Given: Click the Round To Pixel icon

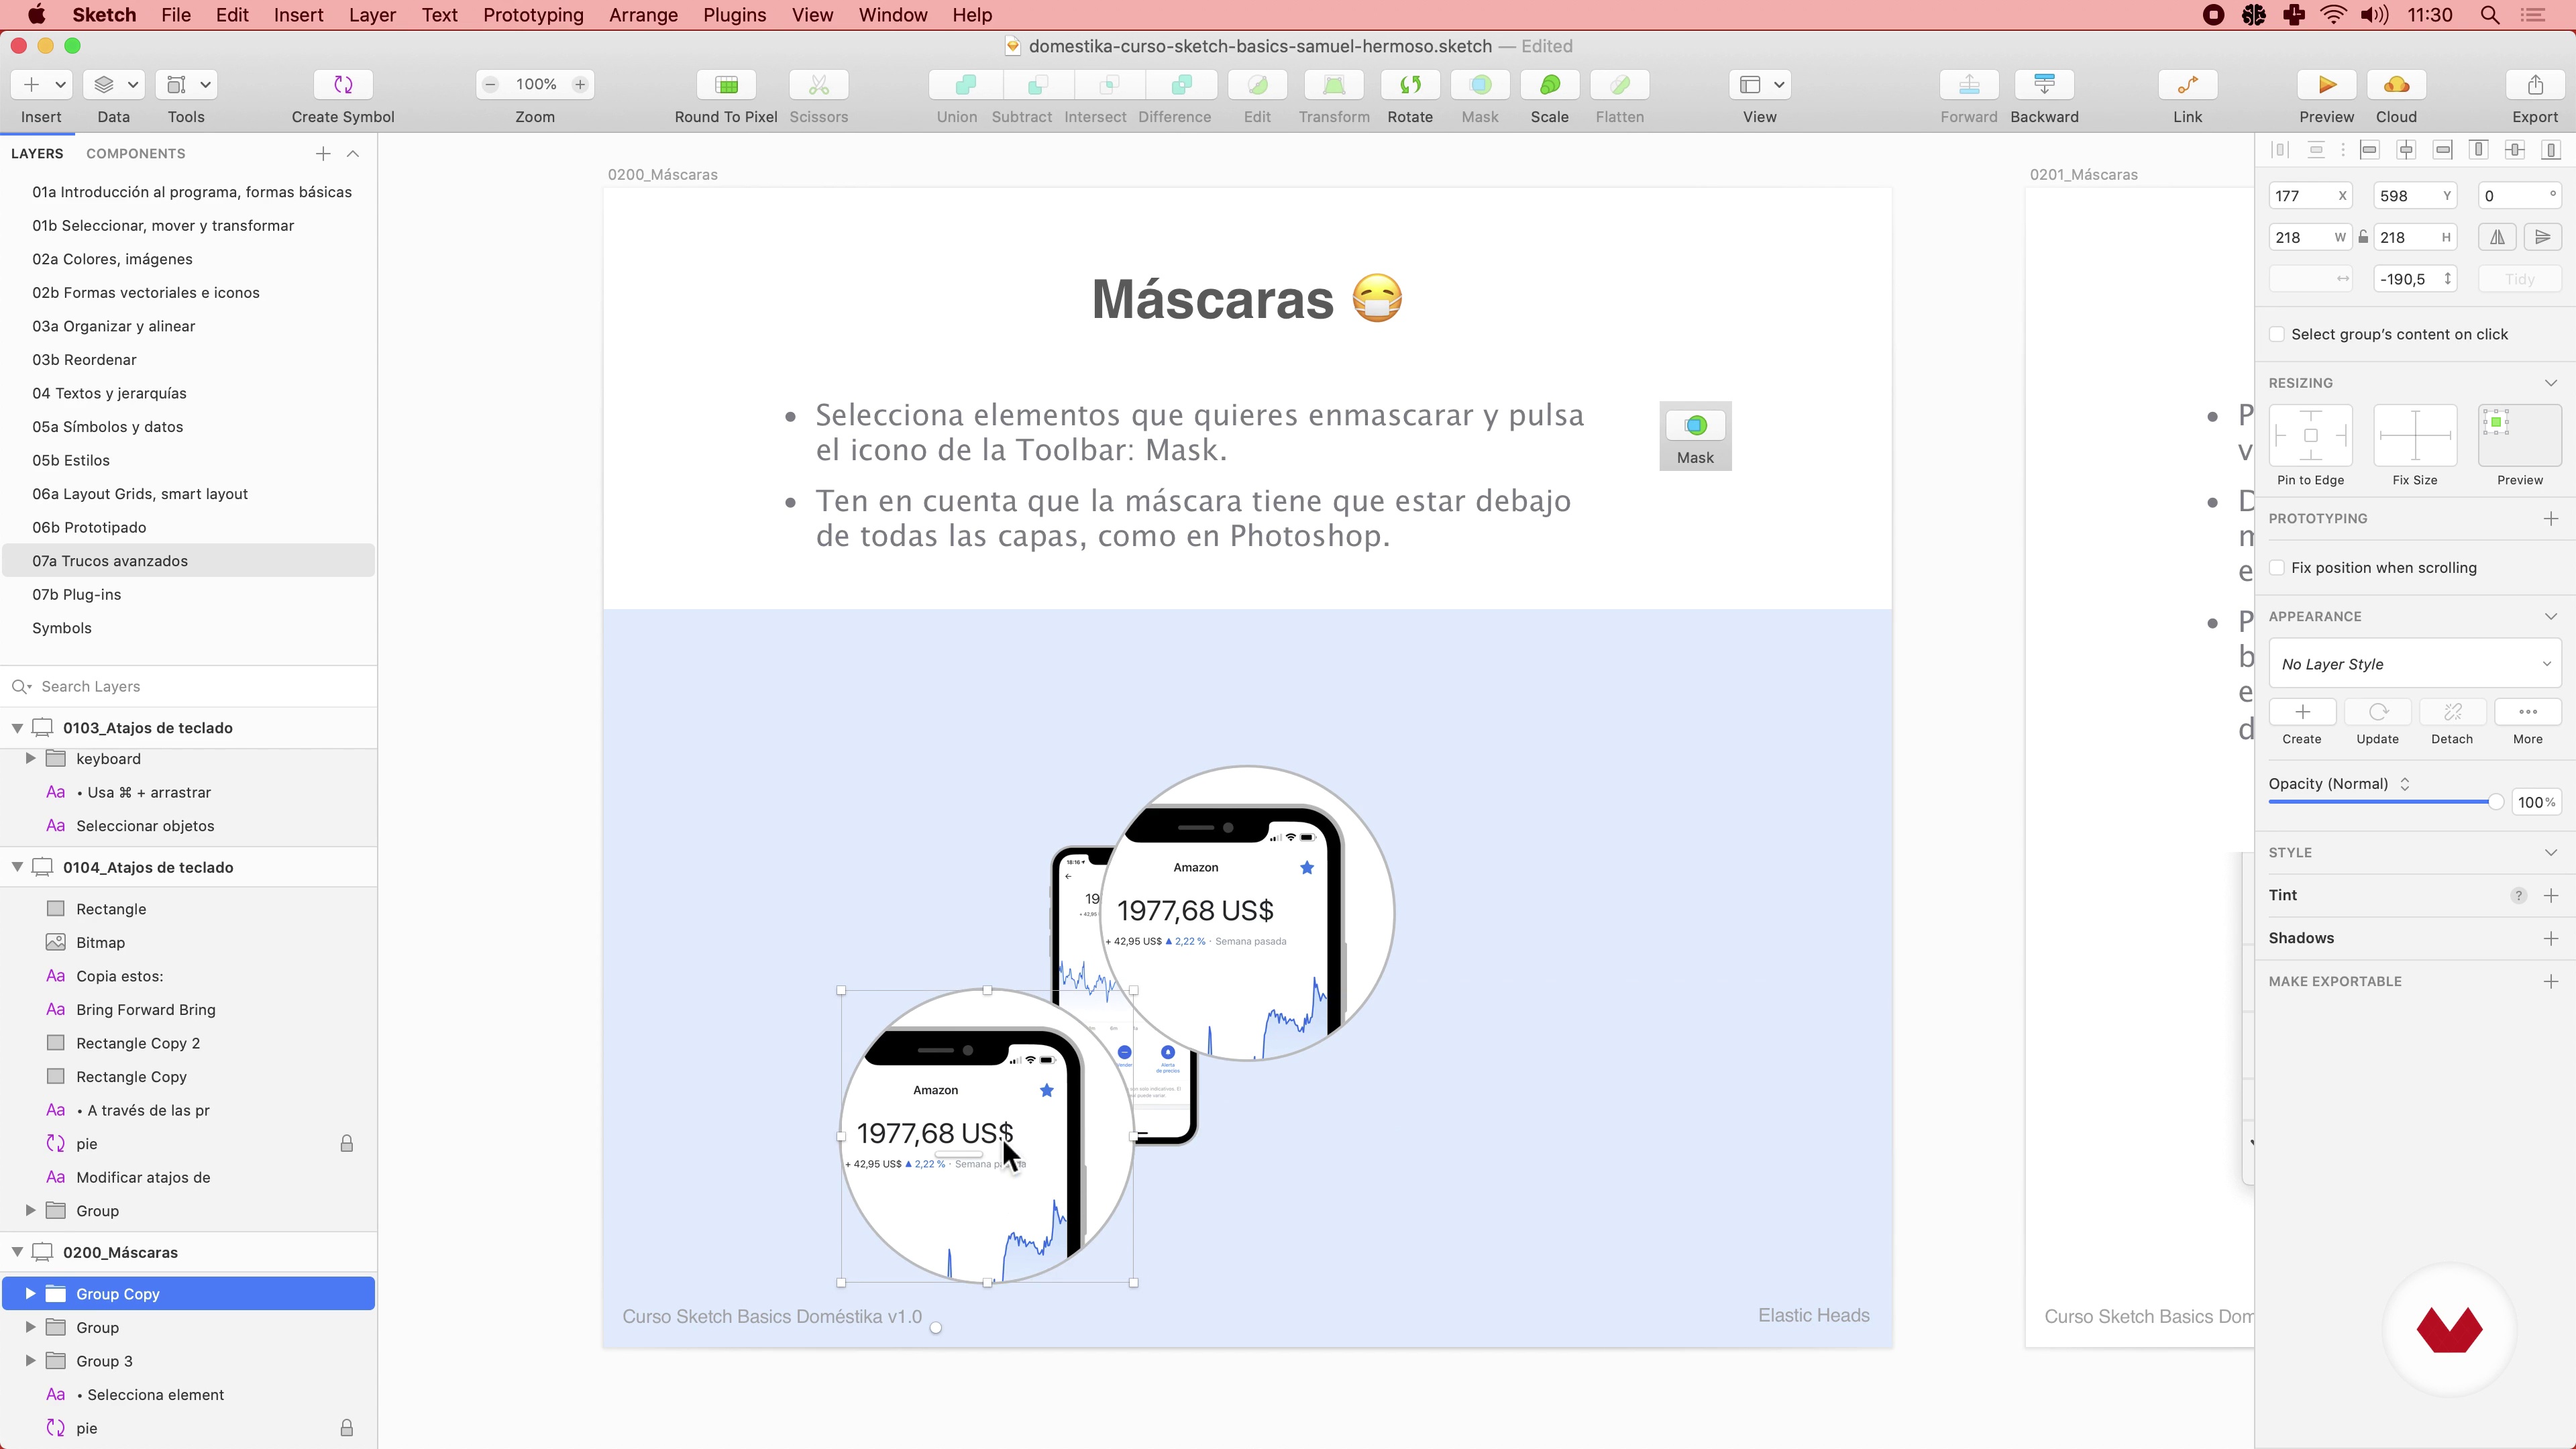Looking at the screenshot, I should (726, 85).
